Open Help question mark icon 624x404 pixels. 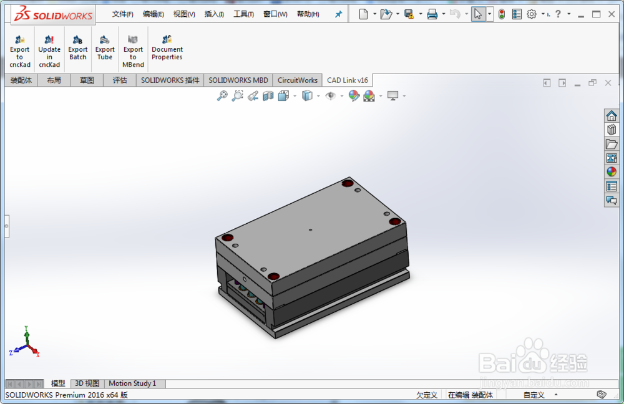pos(558,14)
